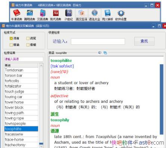The height and width of the screenshot is (148, 166).
Task: Maximize the main toolbar window
Action: 152,5
